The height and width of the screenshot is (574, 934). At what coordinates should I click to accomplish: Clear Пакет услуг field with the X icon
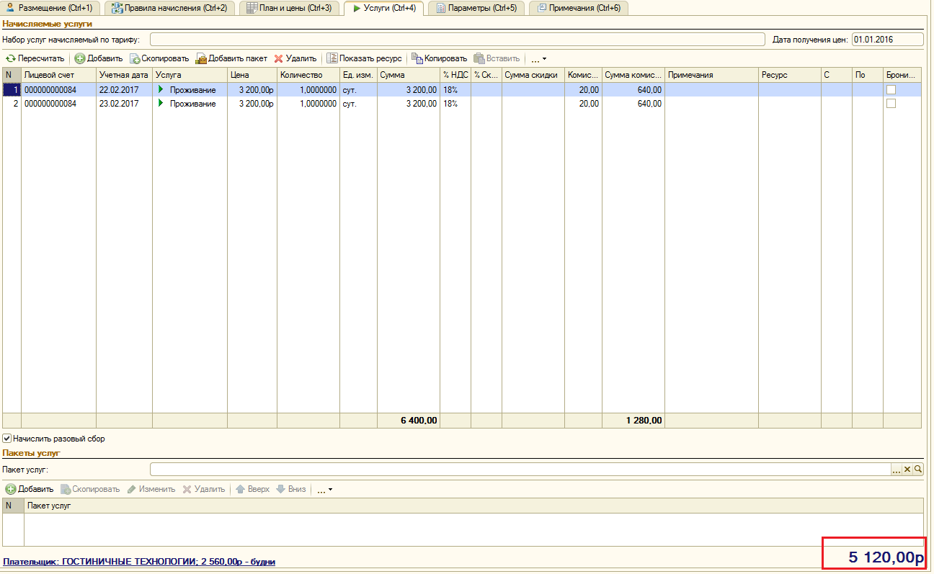coord(907,470)
